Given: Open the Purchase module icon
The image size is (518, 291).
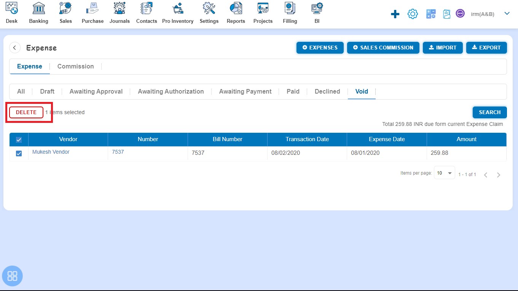Looking at the screenshot, I should coord(92,8).
